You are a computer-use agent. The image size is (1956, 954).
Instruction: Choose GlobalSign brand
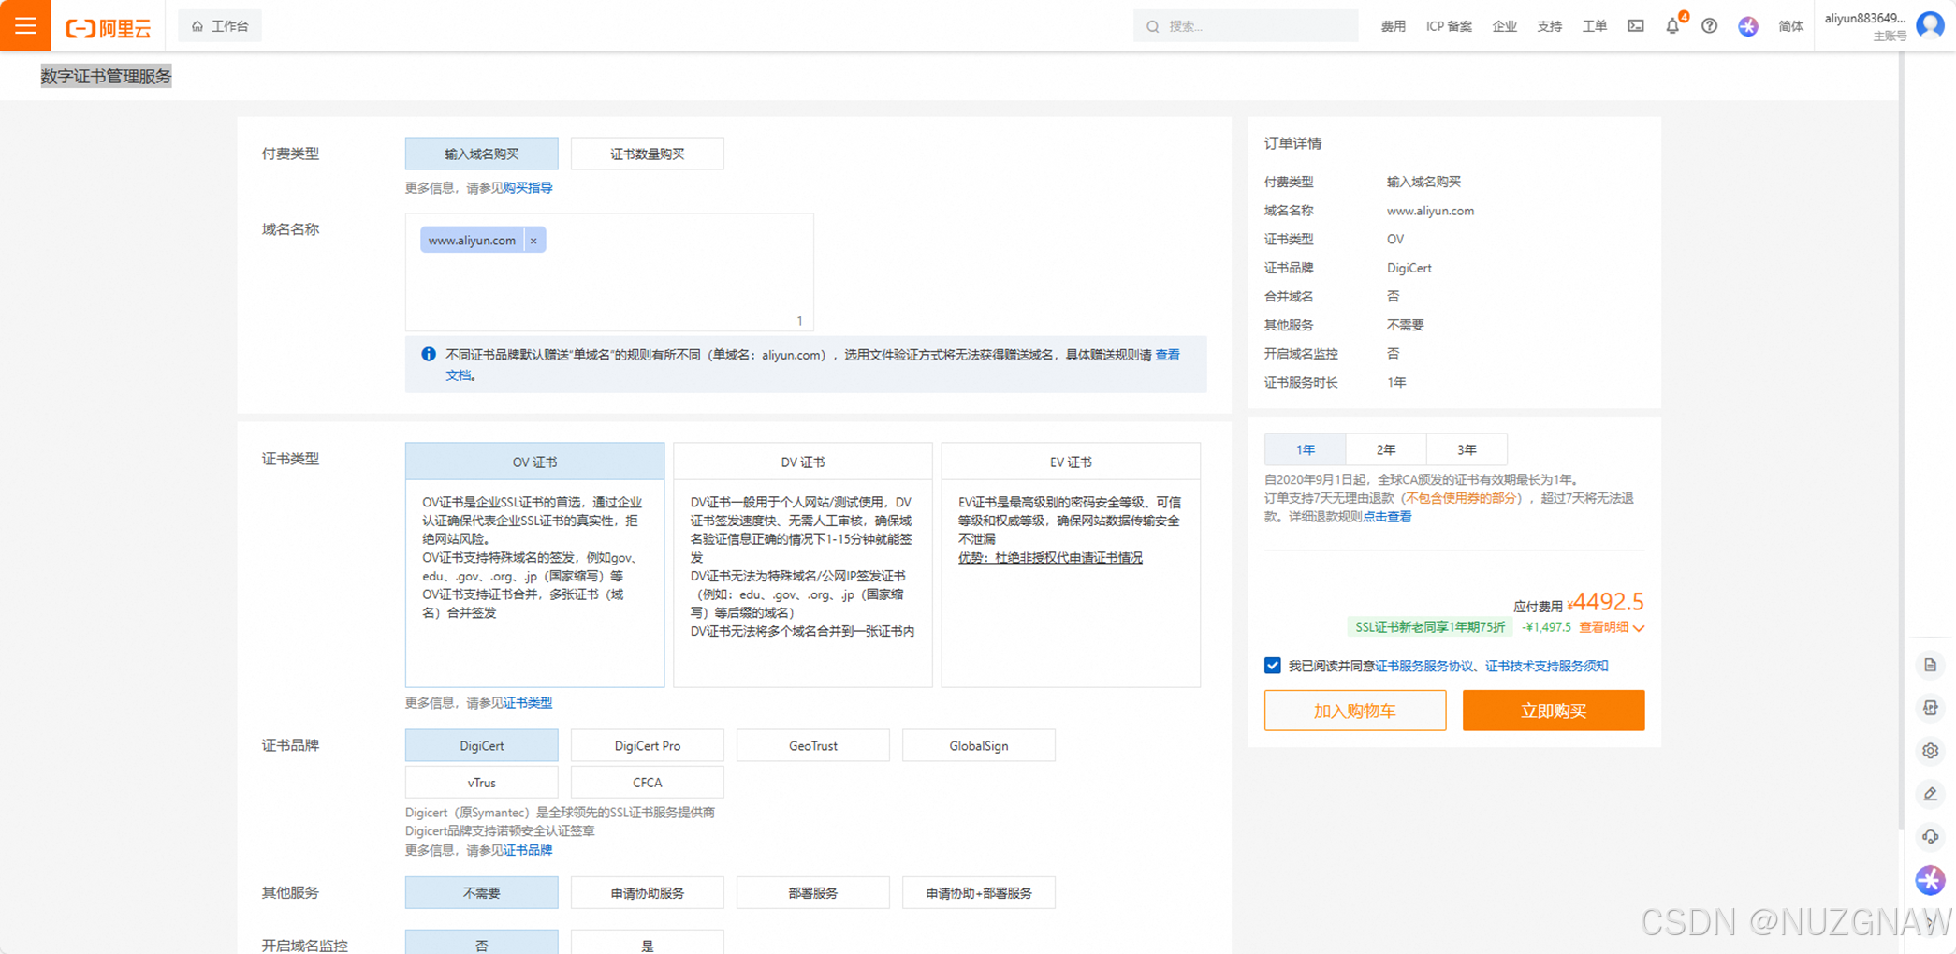click(x=978, y=745)
